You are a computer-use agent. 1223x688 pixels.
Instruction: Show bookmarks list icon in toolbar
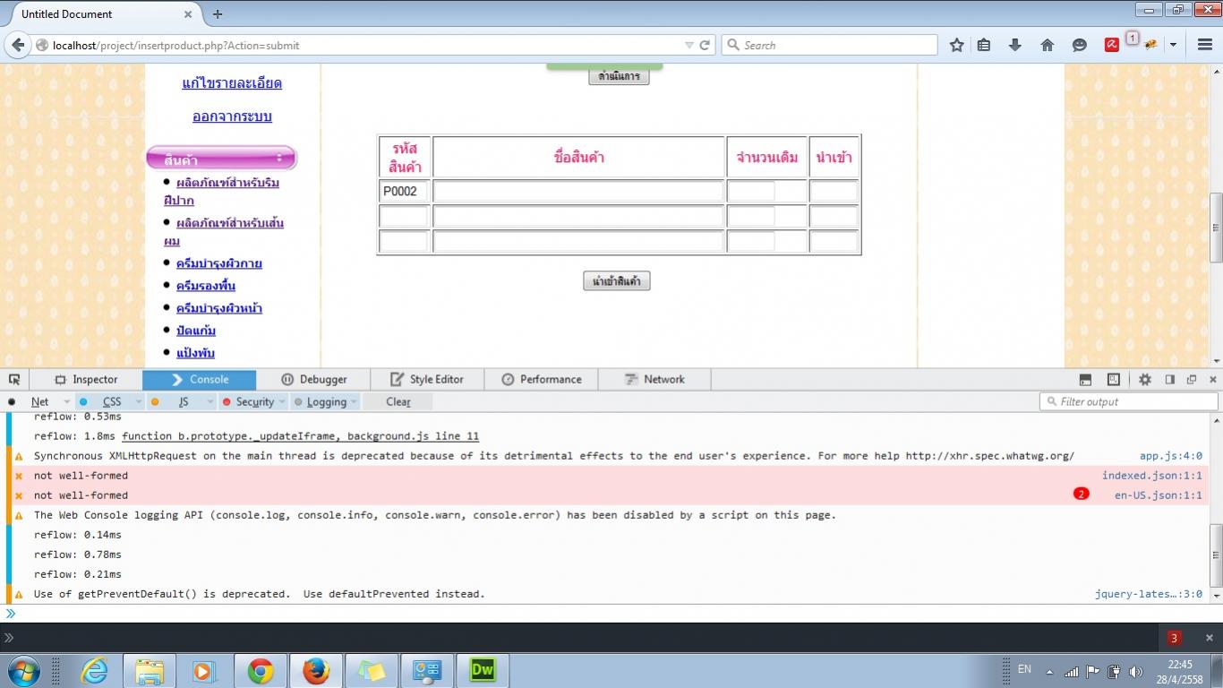click(x=984, y=45)
